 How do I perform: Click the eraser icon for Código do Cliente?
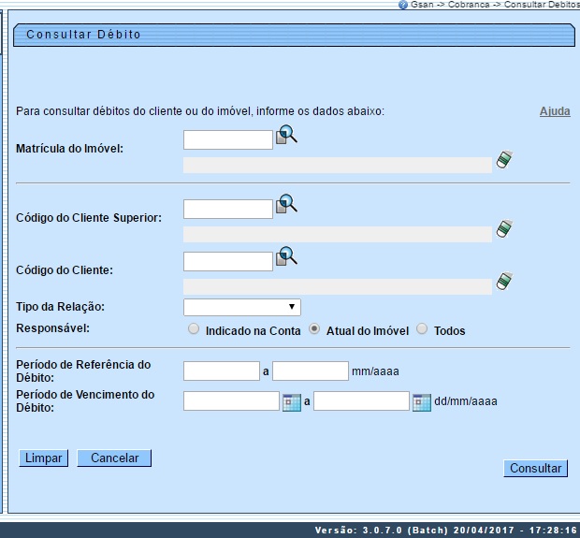click(504, 281)
